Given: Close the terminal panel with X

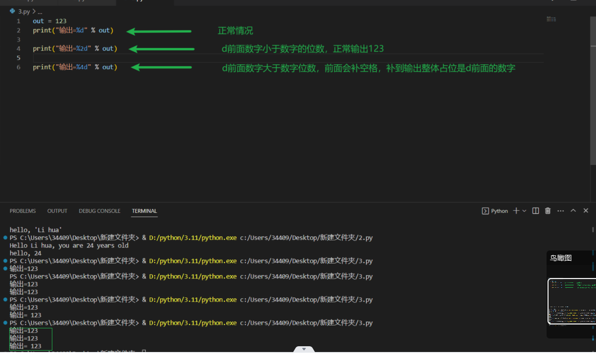Looking at the screenshot, I should [586, 211].
